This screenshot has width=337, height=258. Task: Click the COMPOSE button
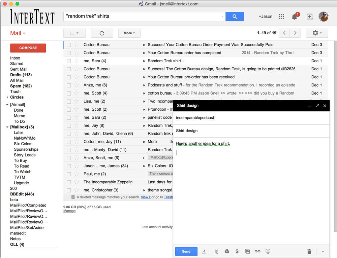pyautogui.click(x=28, y=48)
